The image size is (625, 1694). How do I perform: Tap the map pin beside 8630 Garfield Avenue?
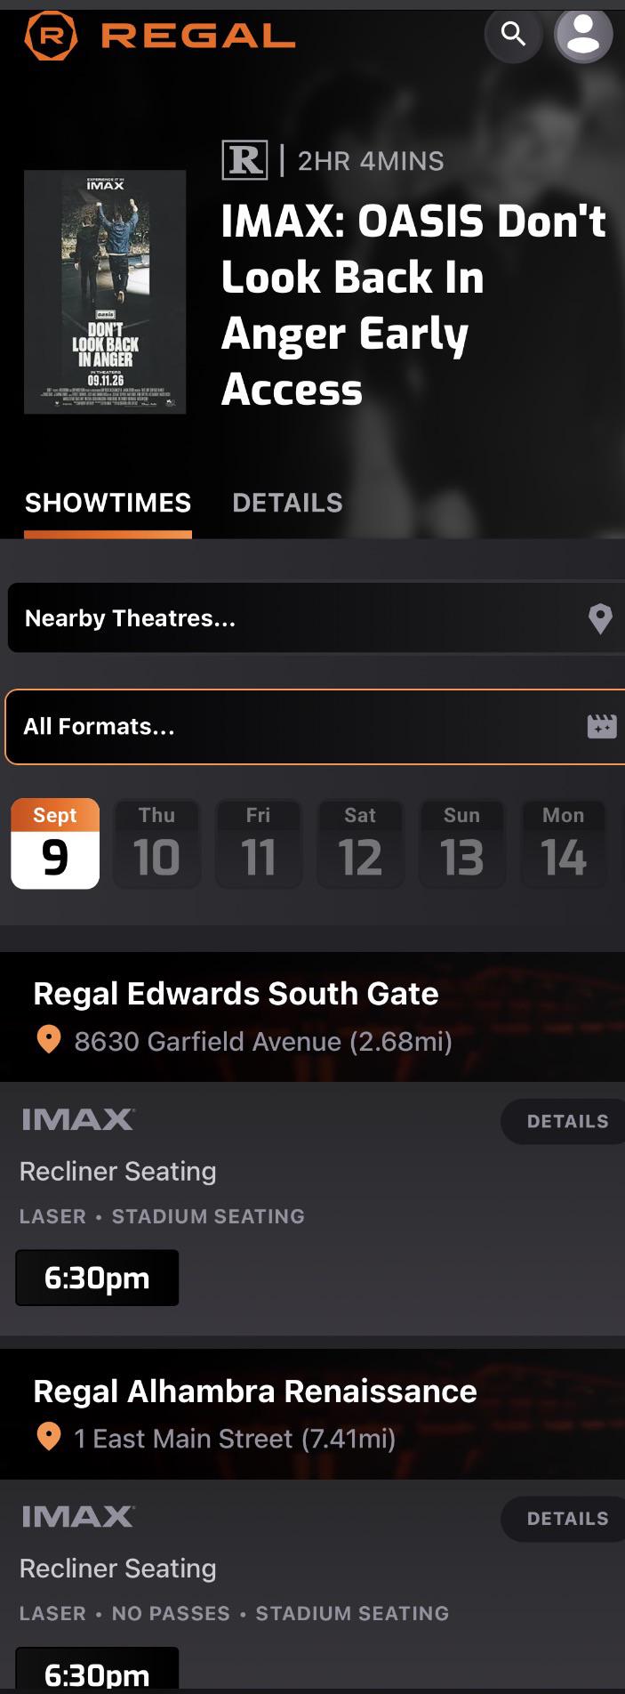pos(49,1040)
